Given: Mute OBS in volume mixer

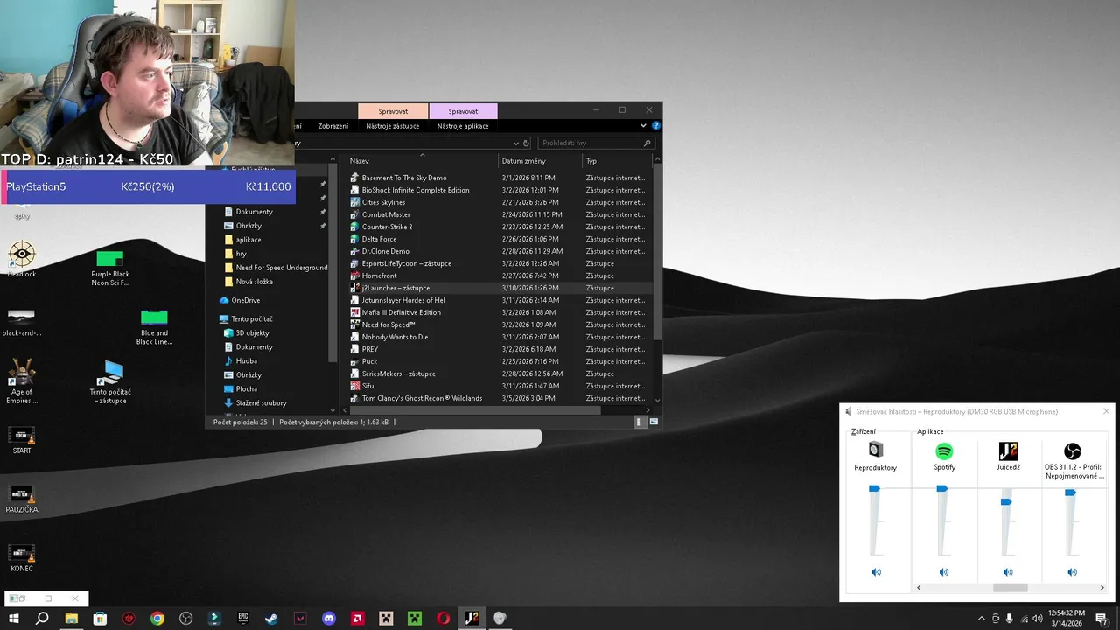Looking at the screenshot, I should (1073, 572).
